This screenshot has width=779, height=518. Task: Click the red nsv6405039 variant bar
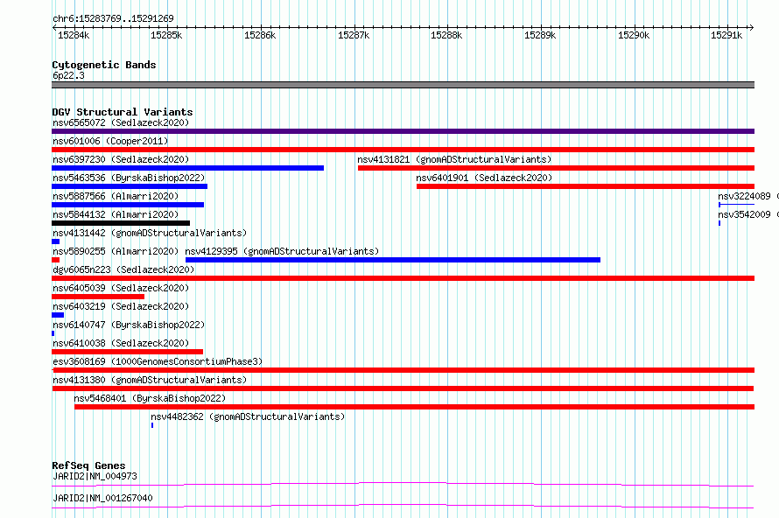point(98,297)
